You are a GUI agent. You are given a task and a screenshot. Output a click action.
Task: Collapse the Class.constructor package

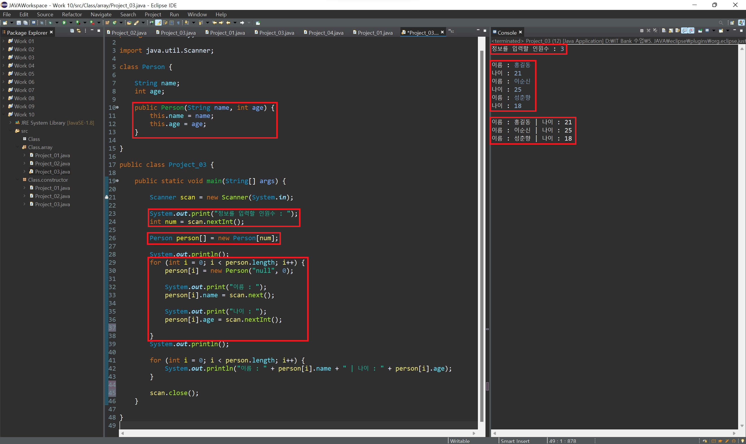pyautogui.click(x=17, y=180)
